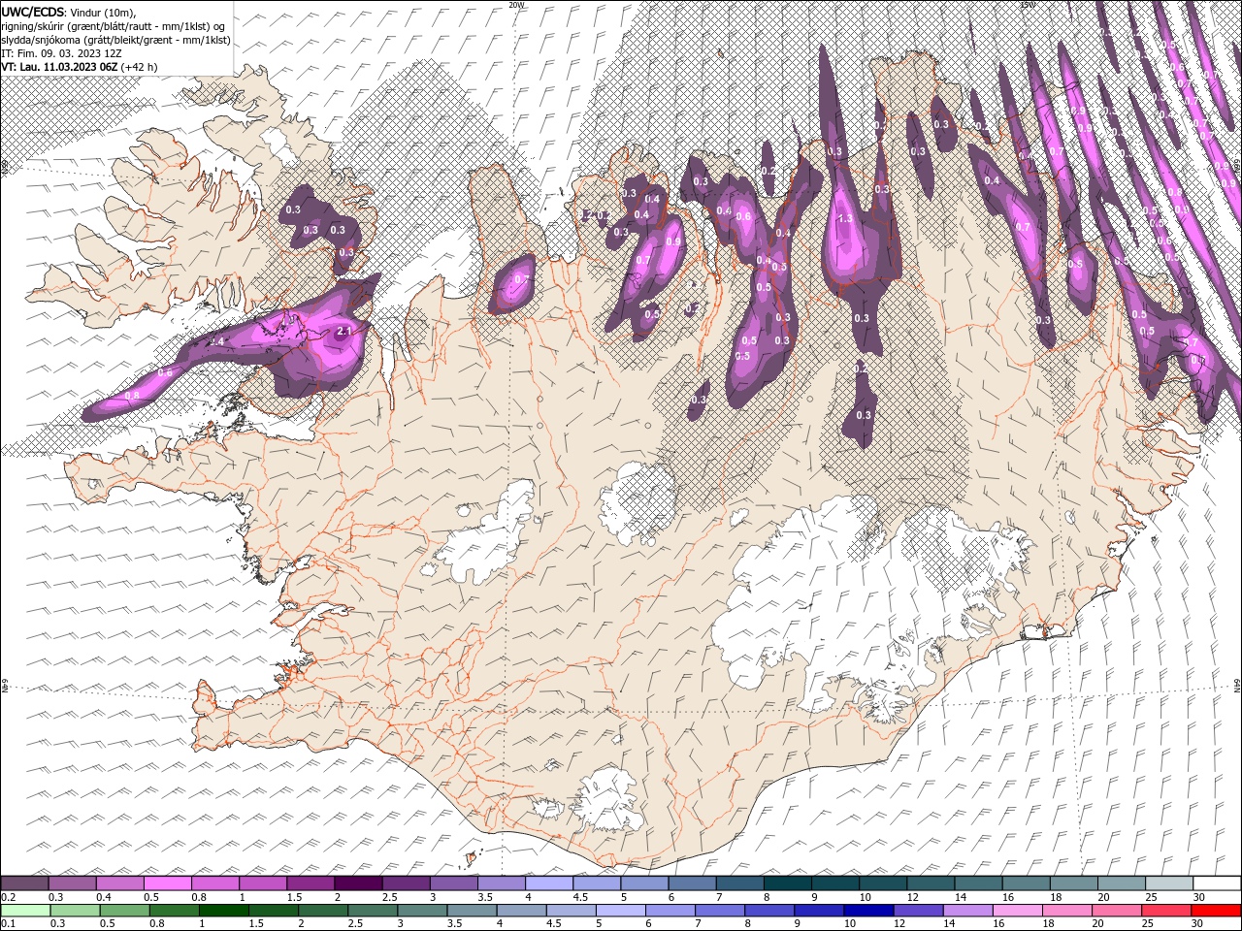Screen dimensions: 1242x931
Task: Click the bright pink swatch between 0.5 and 0.8
Action: click(167, 883)
